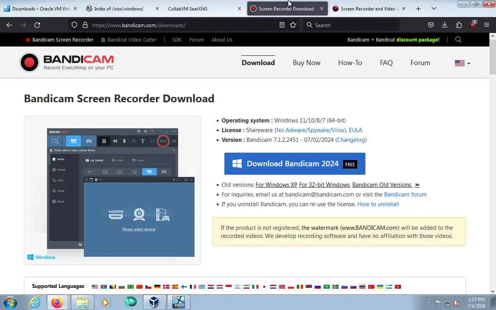Switch to Index of /isos/windows/ tab

click(122, 9)
